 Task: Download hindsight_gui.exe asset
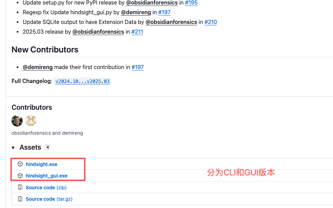(x=47, y=176)
